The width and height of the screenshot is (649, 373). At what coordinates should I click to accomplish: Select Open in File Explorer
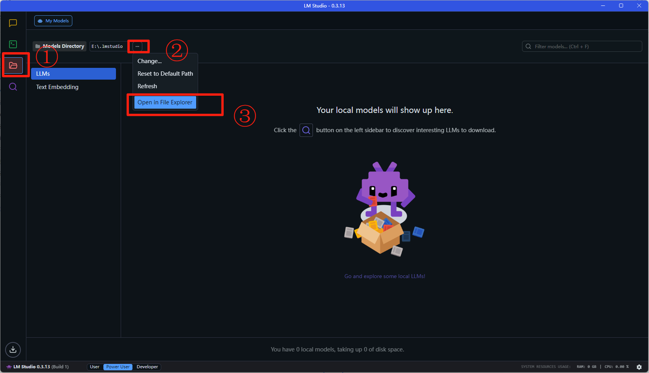pyautogui.click(x=165, y=102)
